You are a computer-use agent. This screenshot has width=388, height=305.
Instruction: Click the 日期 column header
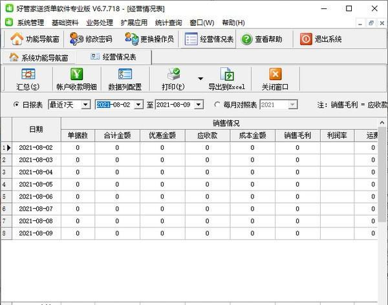pyautogui.click(x=36, y=129)
